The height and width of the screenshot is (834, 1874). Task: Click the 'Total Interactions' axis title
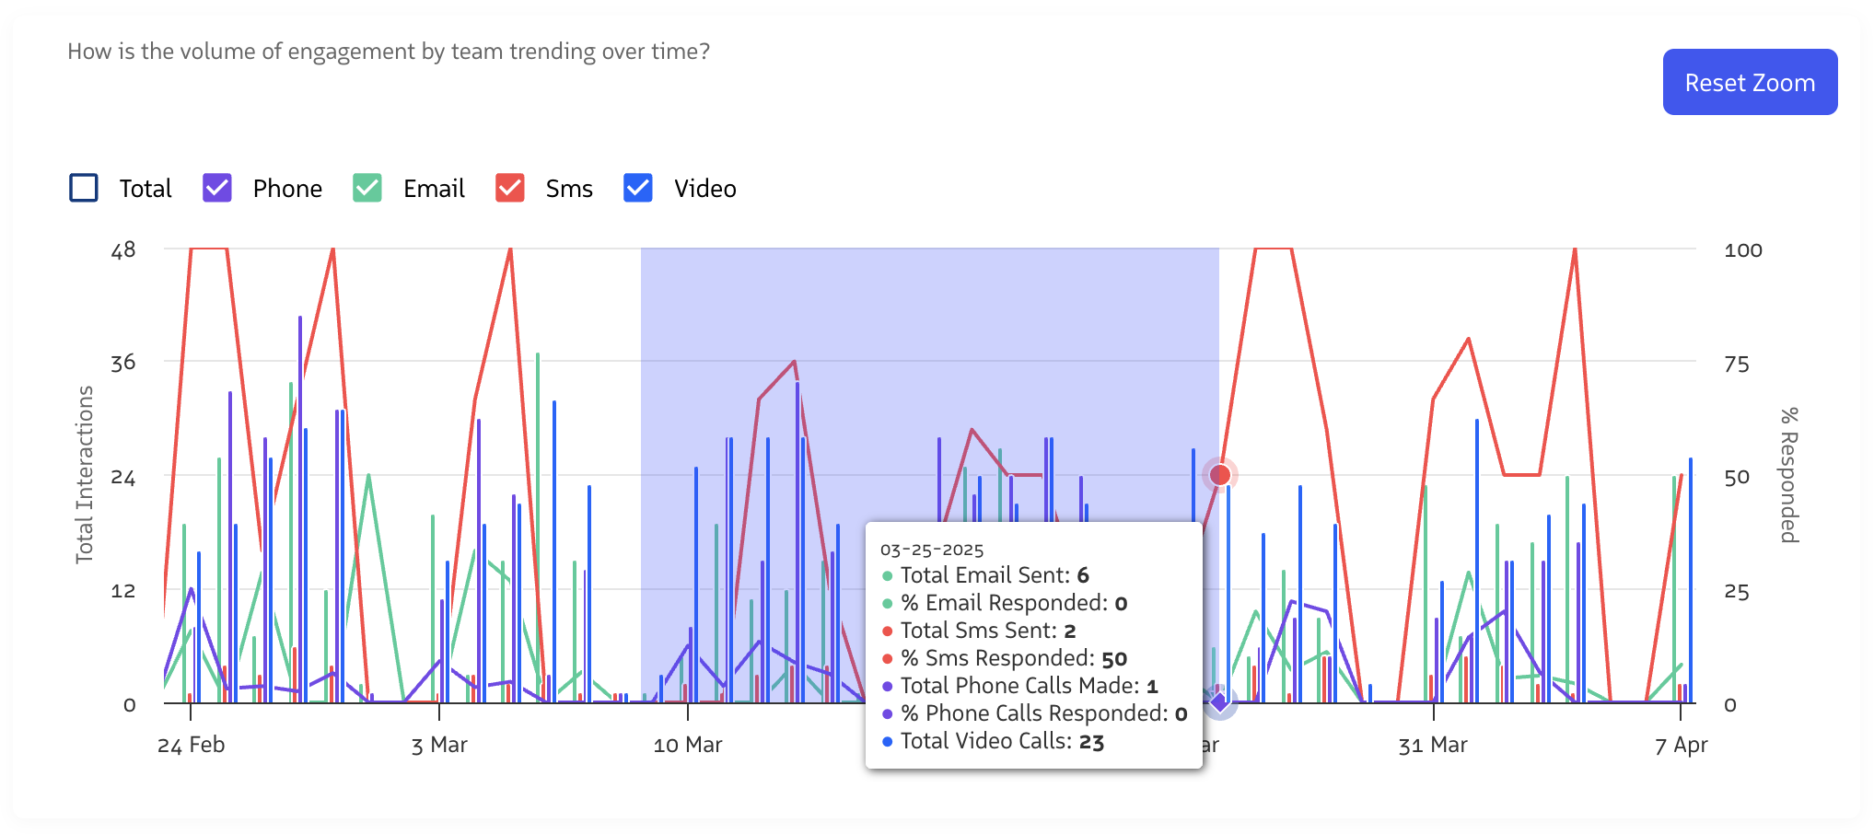(85, 474)
